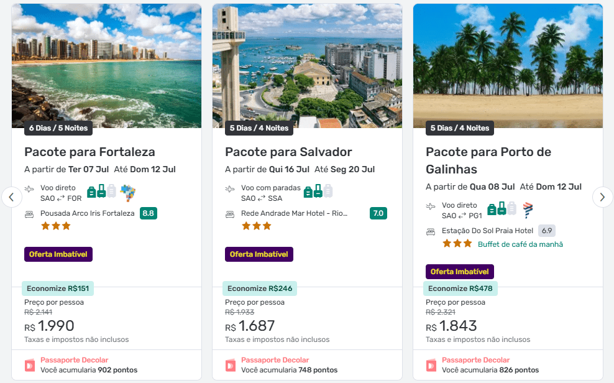Viewport: 614px width, 383px height.
Task: Open the Fortaleza beach photo
Action: 106,65
